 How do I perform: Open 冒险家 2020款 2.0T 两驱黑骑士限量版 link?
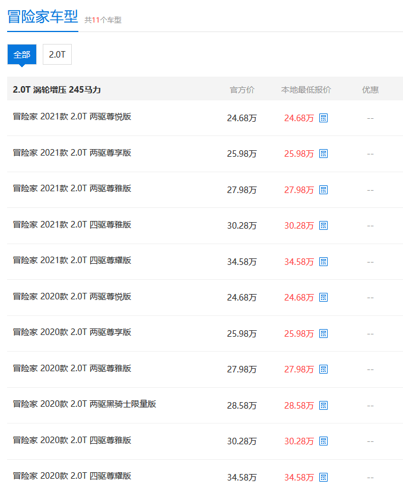pos(84,404)
